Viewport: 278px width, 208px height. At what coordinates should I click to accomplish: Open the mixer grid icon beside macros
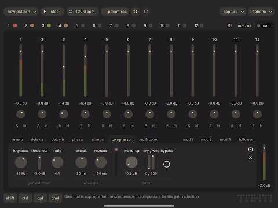[x=229, y=25]
